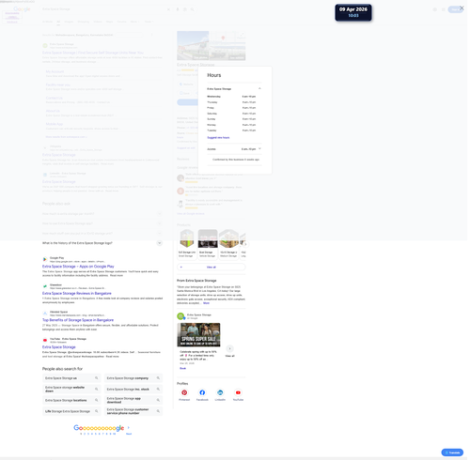Screen dimensions: 470x460
Task: Click View all products button
Action: tap(211, 267)
